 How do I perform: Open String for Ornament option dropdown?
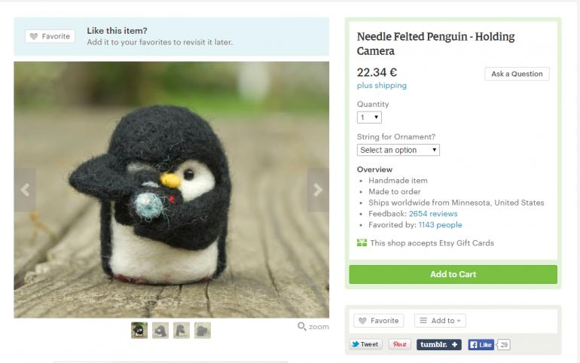pyautogui.click(x=398, y=150)
